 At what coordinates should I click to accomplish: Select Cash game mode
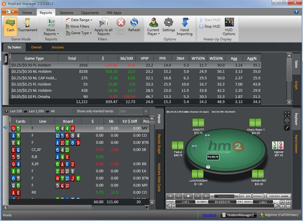click(x=10, y=25)
